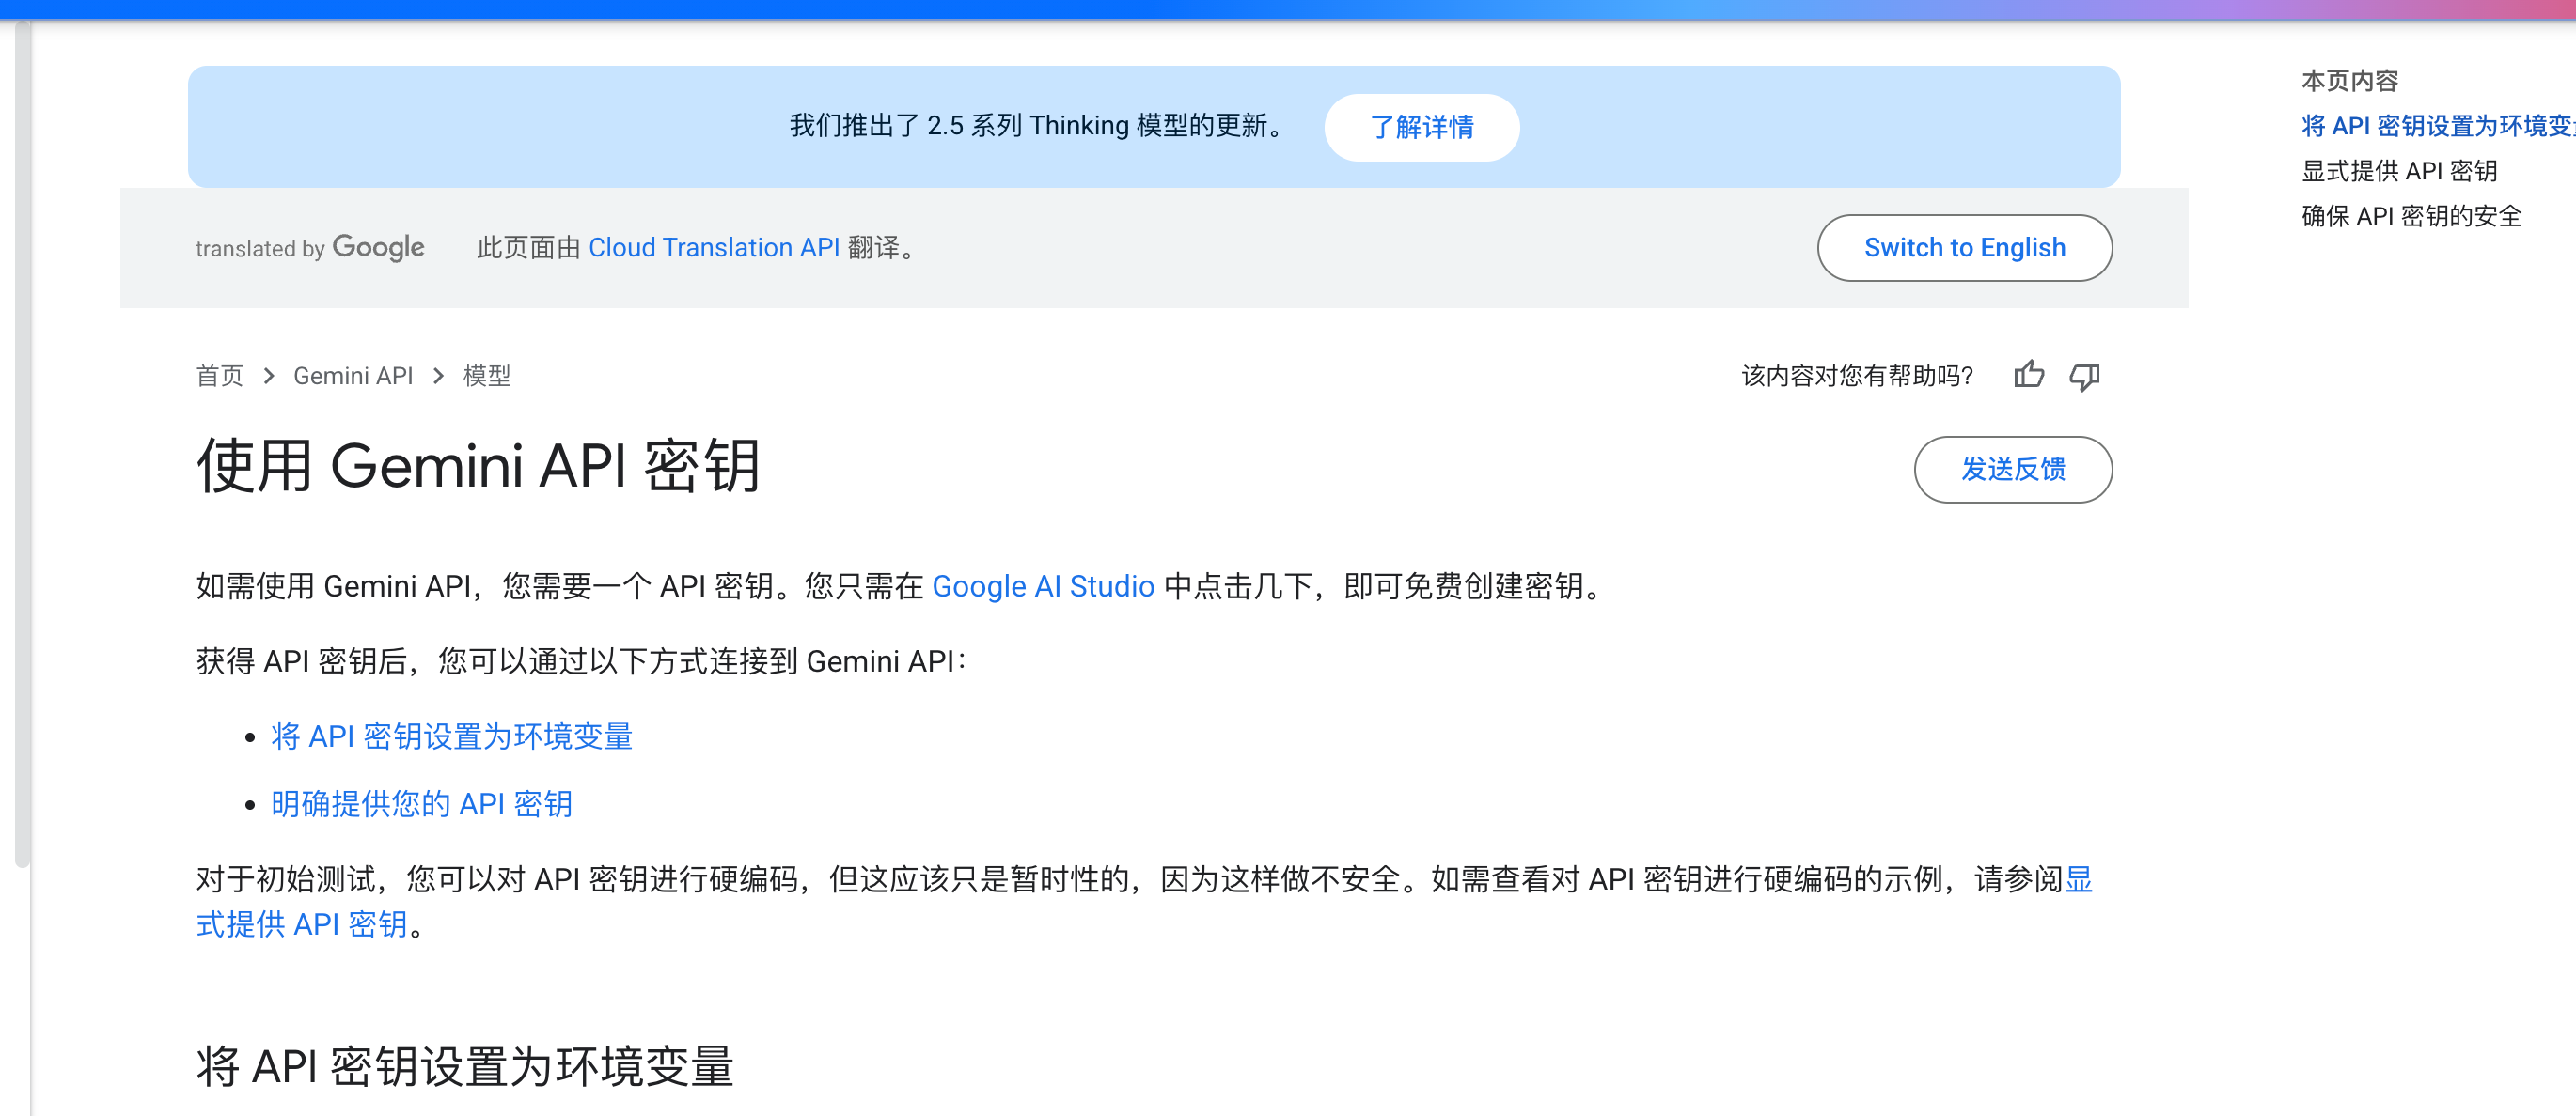The height and width of the screenshot is (1116, 2576).
Task: Click the 获得 API 密钥后 paragraph
Action: (582, 660)
